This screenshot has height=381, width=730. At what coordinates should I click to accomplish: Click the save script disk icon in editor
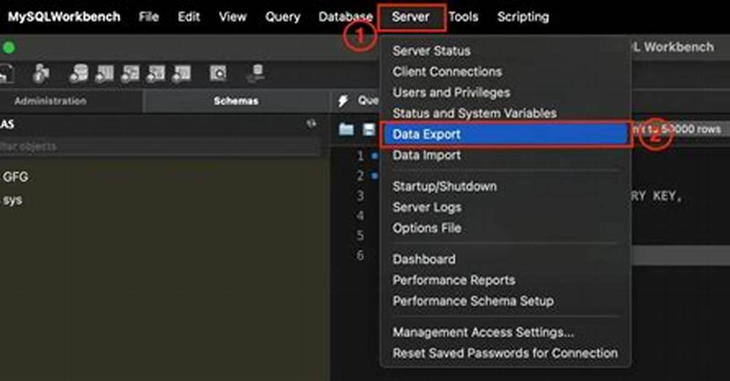point(369,129)
